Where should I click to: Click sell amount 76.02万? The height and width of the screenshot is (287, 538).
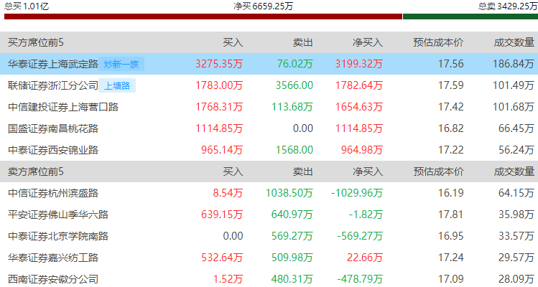(x=295, y=64)
